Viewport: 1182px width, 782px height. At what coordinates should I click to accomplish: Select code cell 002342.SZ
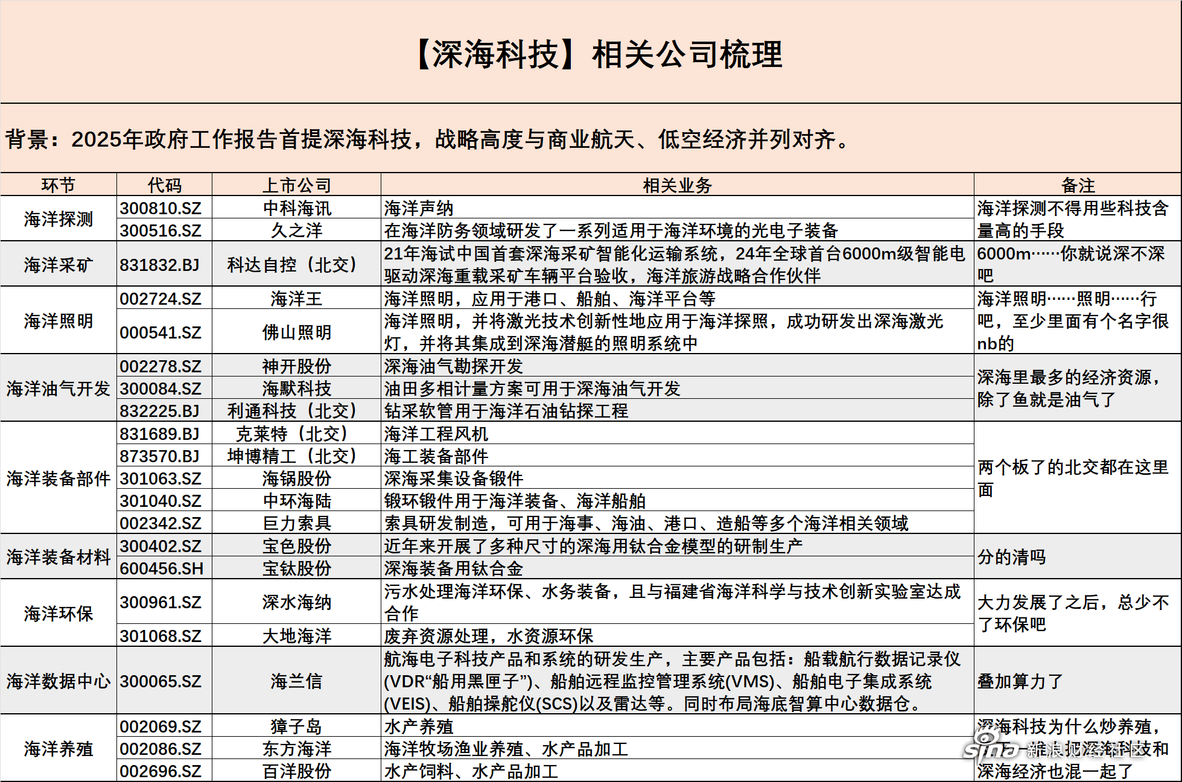tap(164, 523)
